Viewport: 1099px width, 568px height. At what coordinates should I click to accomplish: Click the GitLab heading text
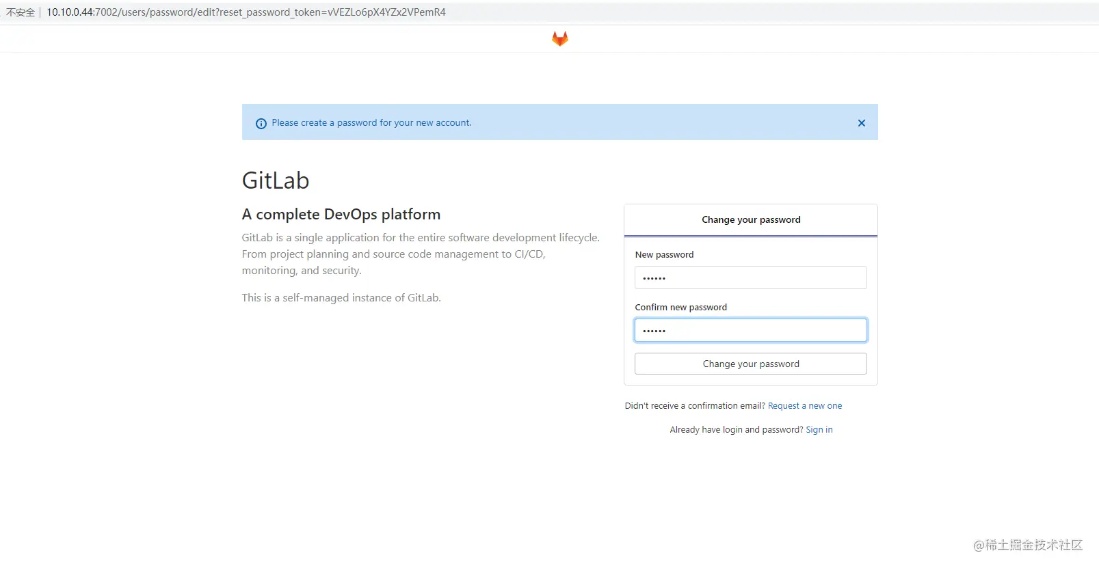pos(276,180)
